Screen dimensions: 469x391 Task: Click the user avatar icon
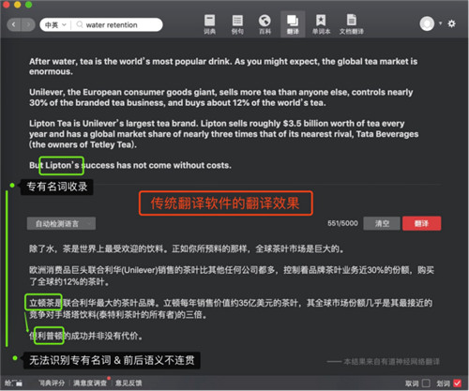point(427,23)
